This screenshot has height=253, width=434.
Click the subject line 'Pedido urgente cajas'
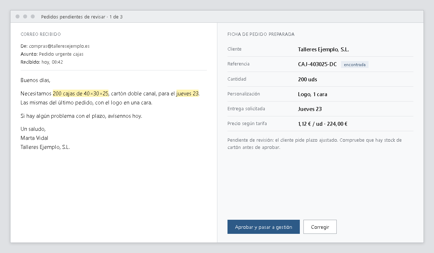pyautogui.click(x=61, y=54)
